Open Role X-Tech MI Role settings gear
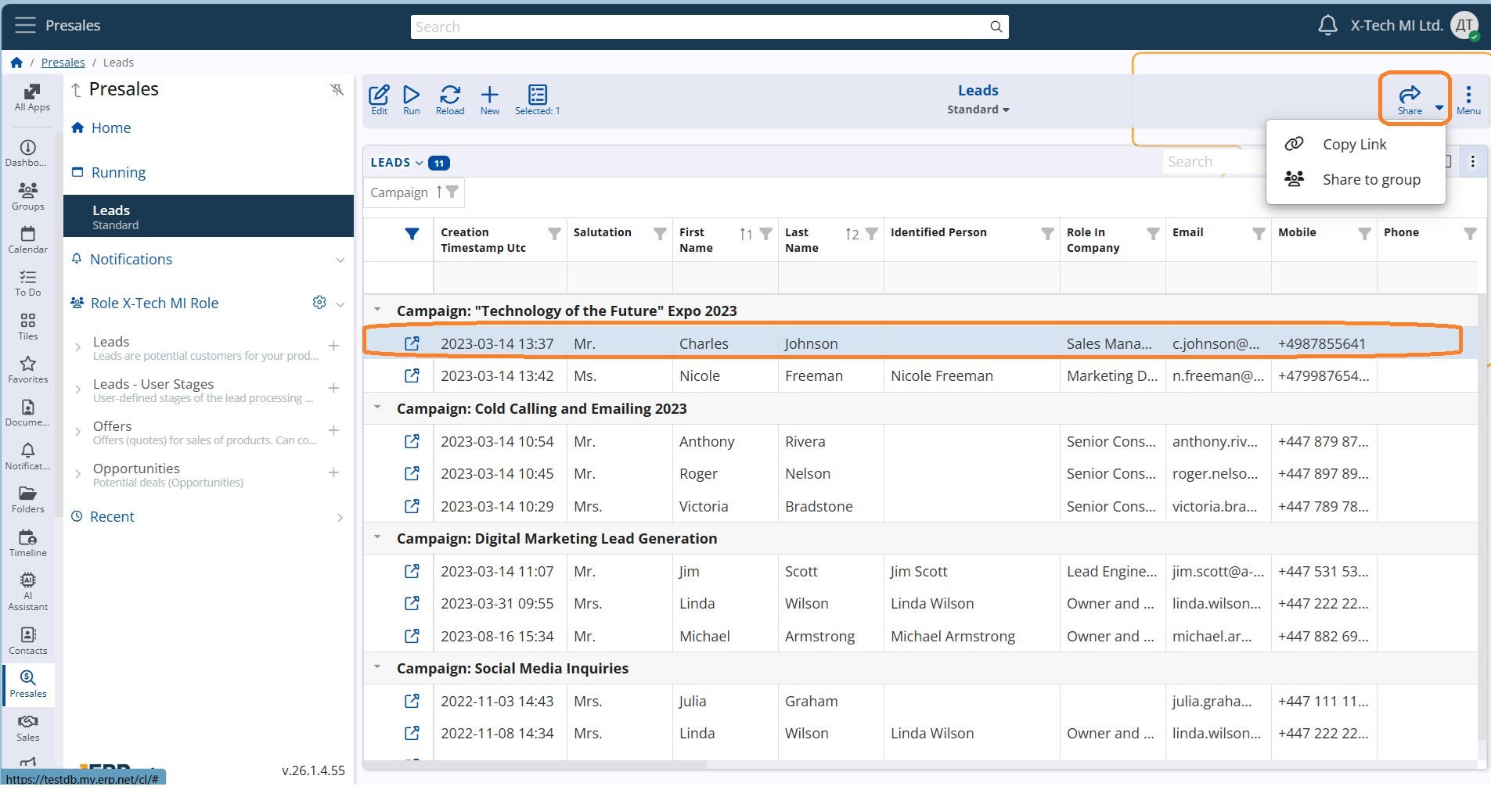Viewport: 1491px width, 790px height. click(319, 302)
